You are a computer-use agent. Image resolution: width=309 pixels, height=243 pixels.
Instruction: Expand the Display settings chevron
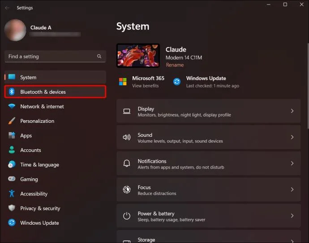point(292,111)
